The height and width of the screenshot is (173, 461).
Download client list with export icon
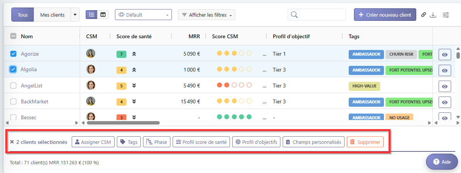[x=433, y=15]
